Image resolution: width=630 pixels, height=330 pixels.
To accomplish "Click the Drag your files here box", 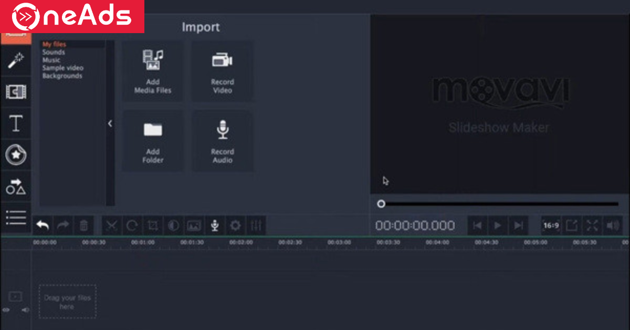I will [67, 302].
